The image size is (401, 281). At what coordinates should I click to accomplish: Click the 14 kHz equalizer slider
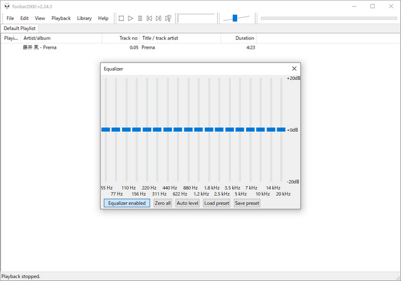[x=271, y=130]
